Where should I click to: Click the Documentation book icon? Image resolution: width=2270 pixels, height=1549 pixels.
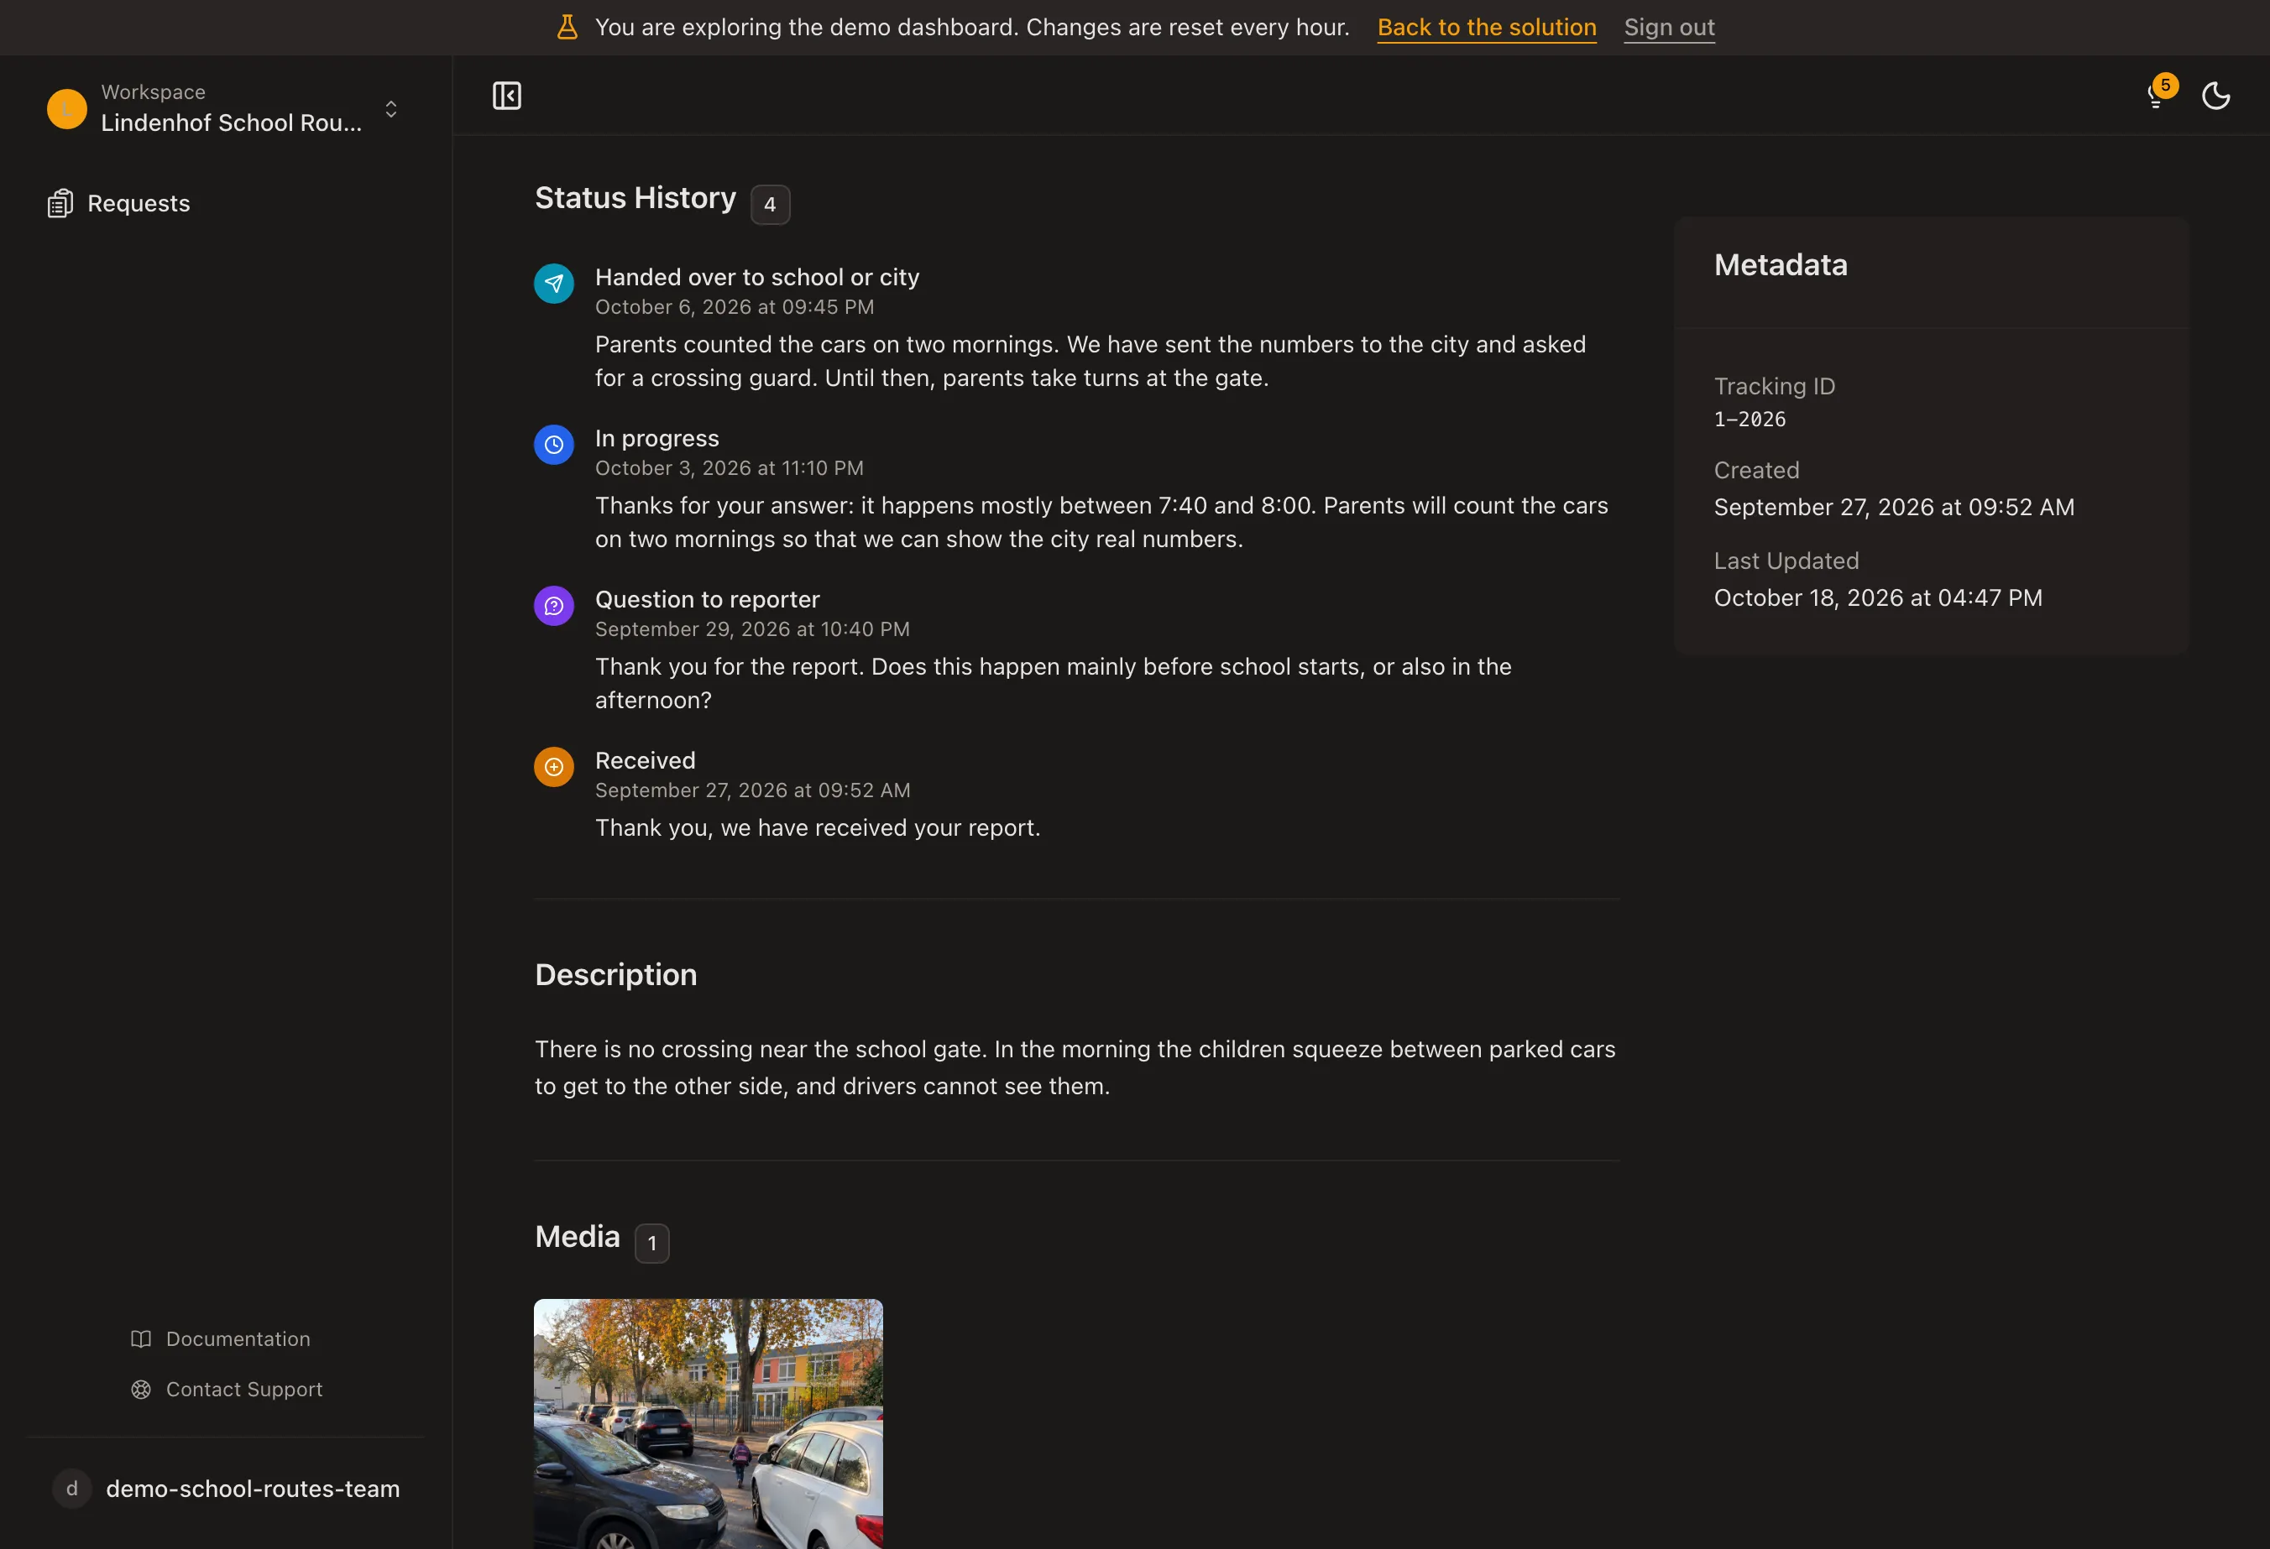(x=141, y=1339)
